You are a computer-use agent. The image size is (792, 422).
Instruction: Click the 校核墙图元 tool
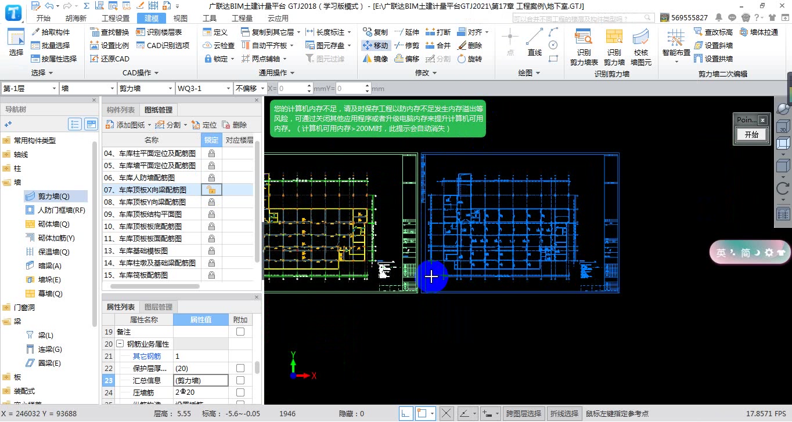click(x=641, y=46)
